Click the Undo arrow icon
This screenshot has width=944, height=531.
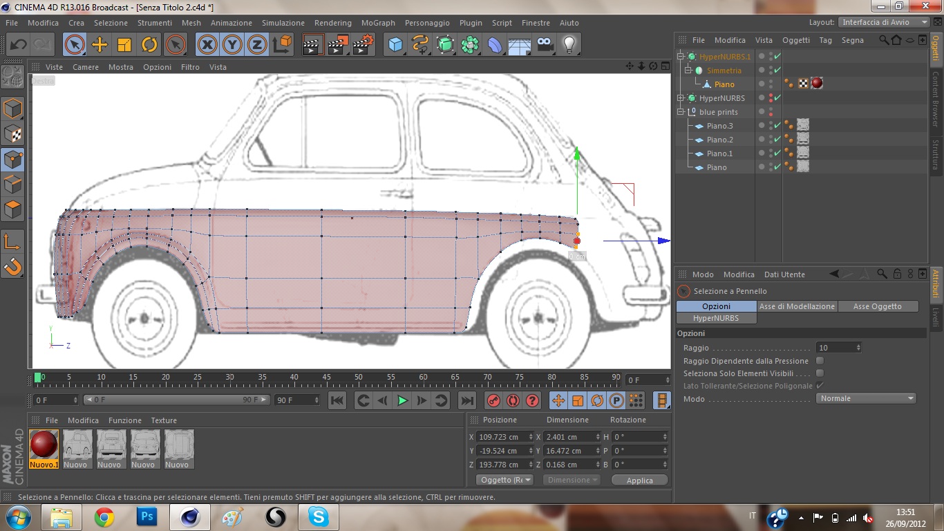tap(18, 45)
